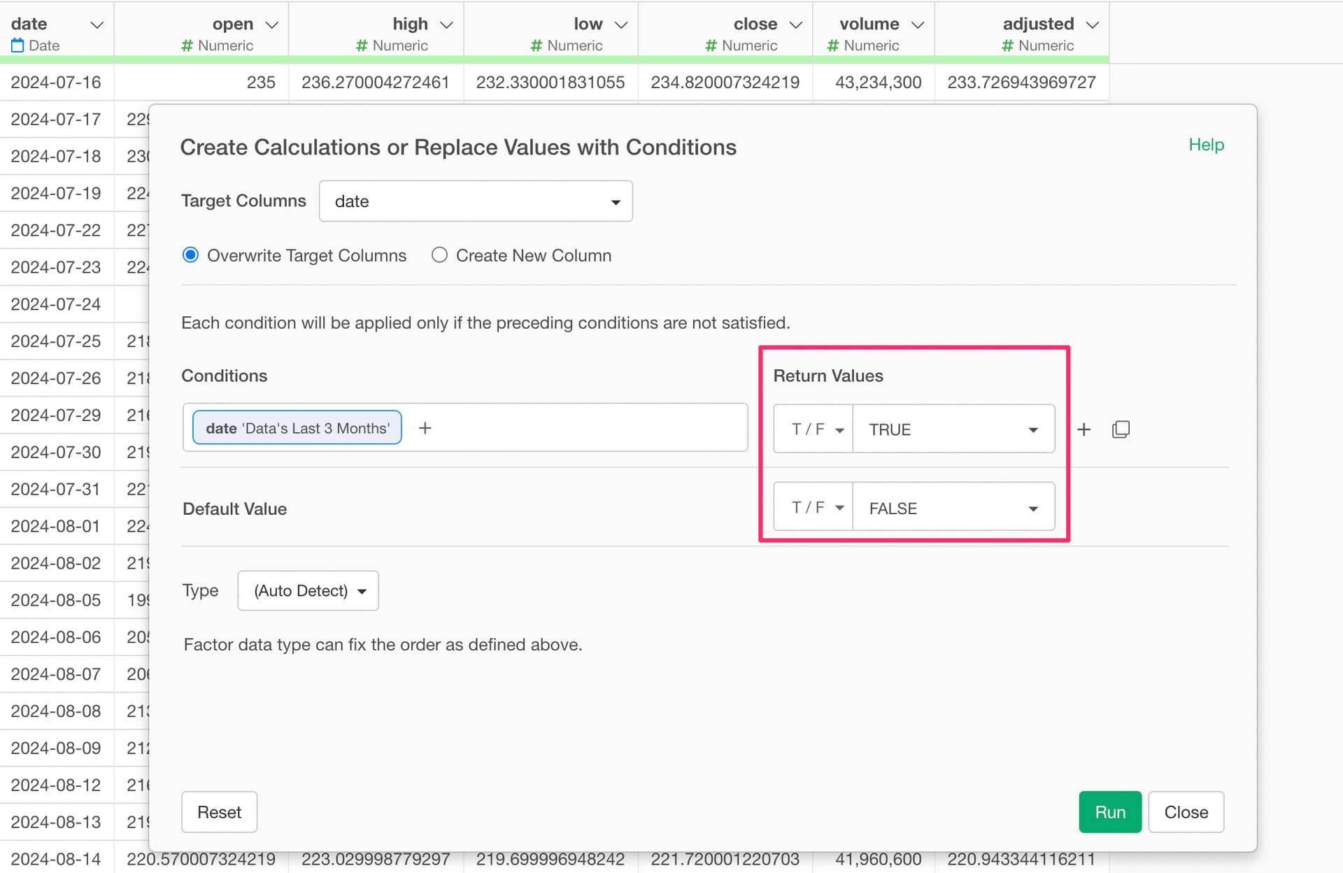Open the close column header chevron menu
This screenshot has height=873, width=1343.
(x=795, y=25)
